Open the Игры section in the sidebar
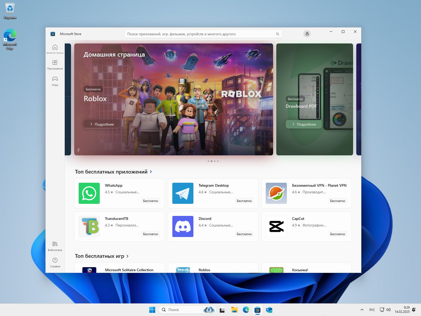 55,81
